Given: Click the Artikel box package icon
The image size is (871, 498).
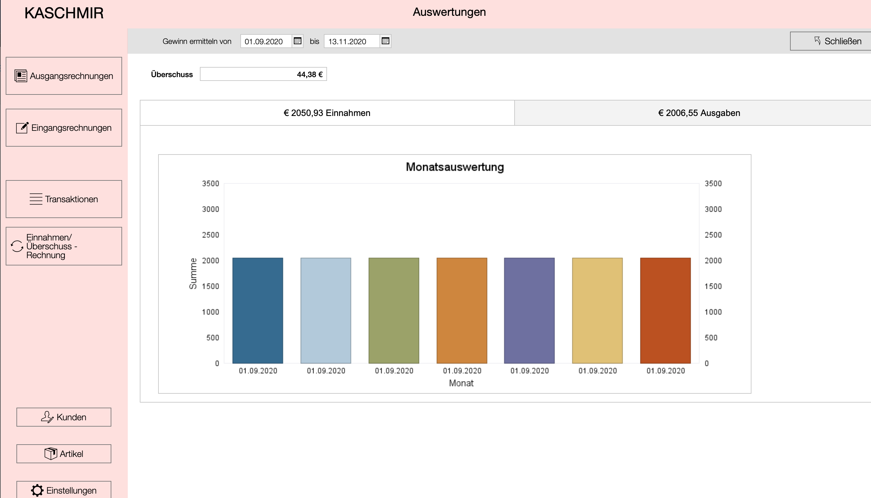Looking at the screenshot, I should click(51, 453).
